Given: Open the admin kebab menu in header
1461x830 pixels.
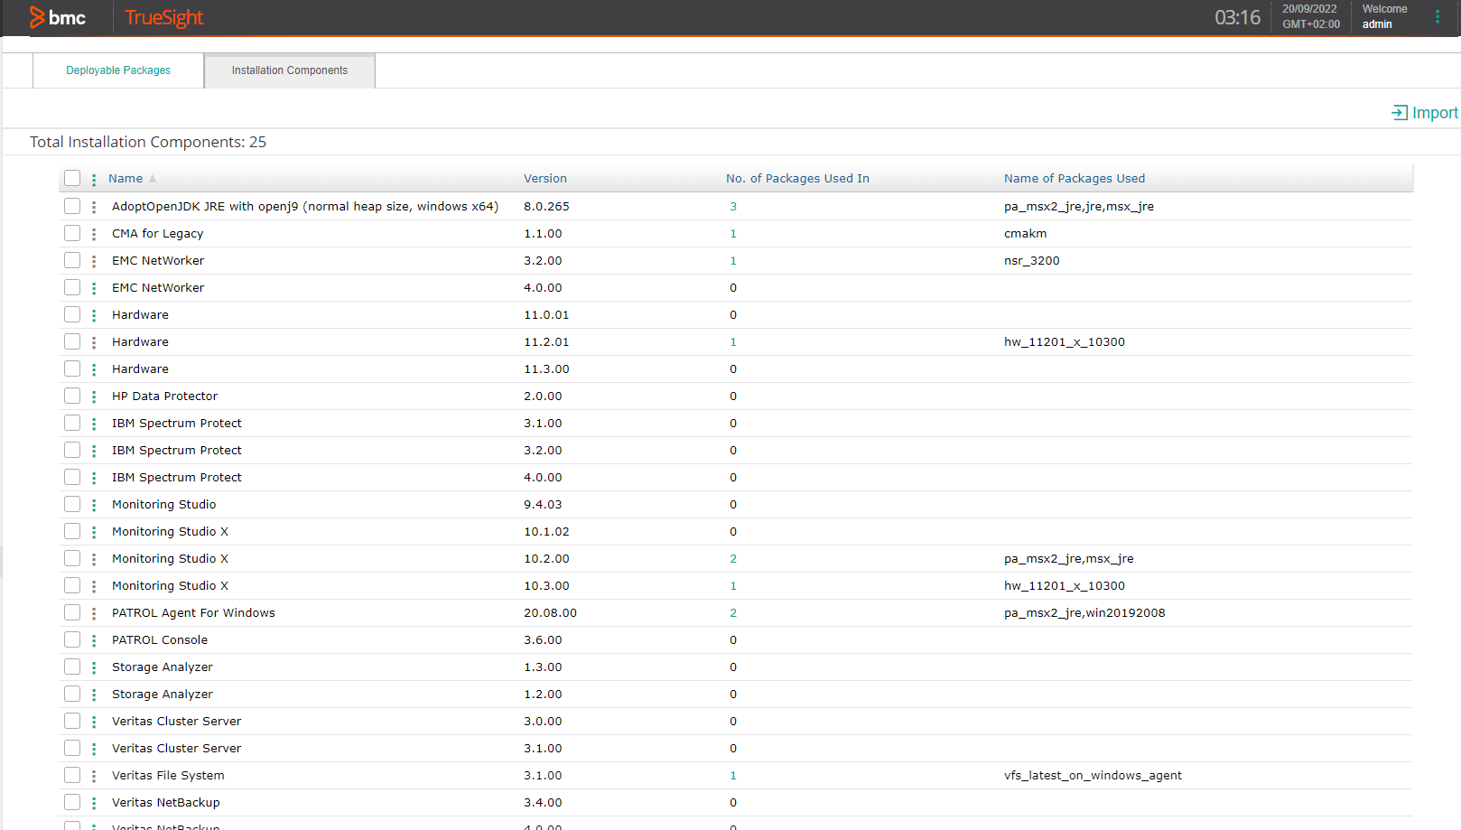Looking at the screenshot, I should pyautogui.click(x=1438, y=17).
